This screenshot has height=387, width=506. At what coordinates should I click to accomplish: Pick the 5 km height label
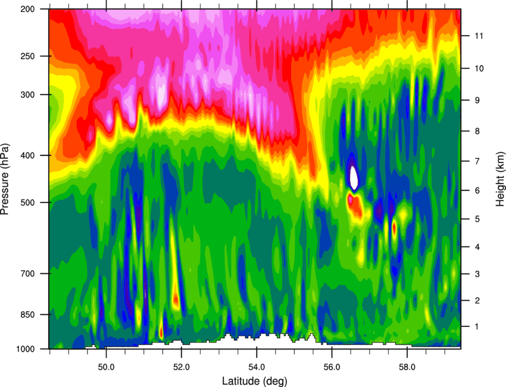tap(477, 219)
